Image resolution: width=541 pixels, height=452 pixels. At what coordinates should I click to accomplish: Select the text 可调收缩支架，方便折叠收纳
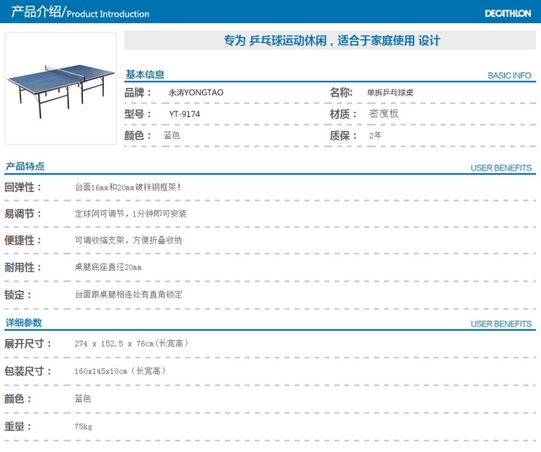point(128,240)
